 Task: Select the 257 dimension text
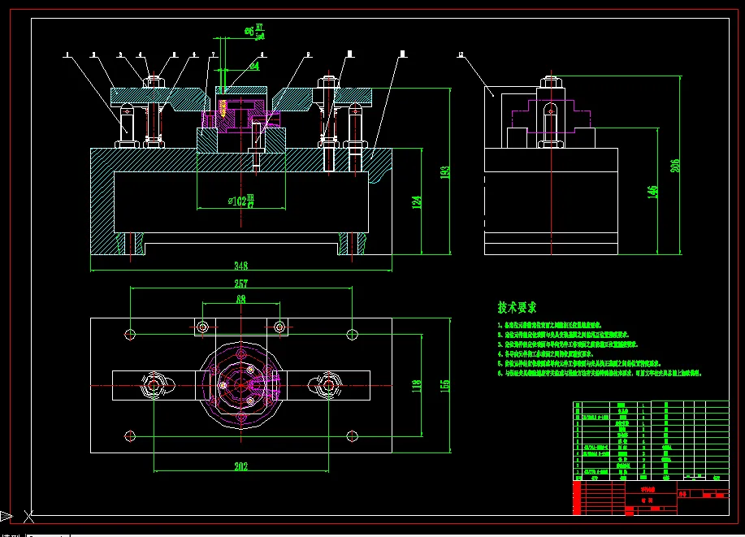[241, 284]
